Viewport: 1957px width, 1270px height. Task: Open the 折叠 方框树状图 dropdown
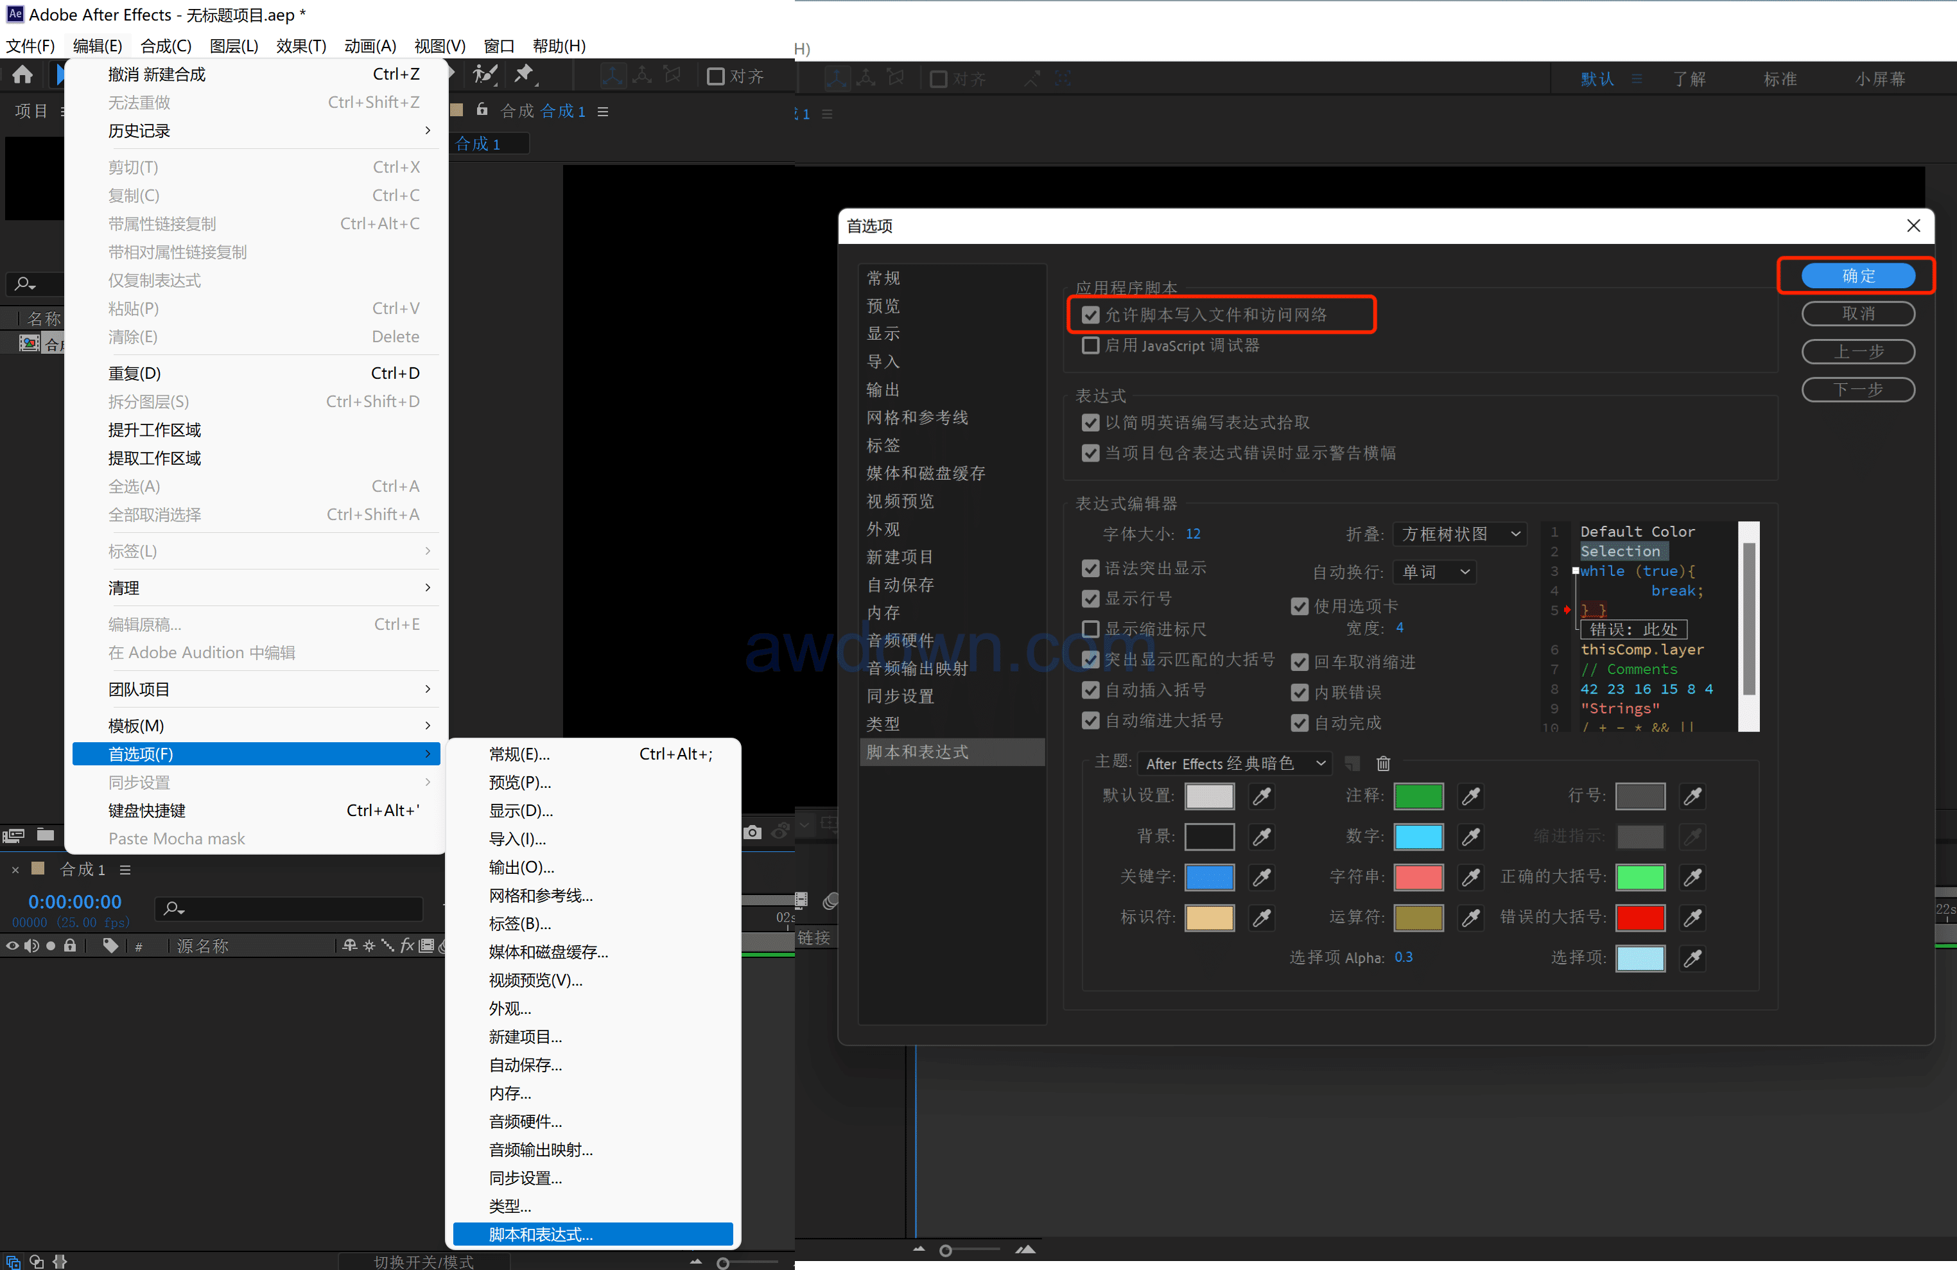[x=1459, y=534]
